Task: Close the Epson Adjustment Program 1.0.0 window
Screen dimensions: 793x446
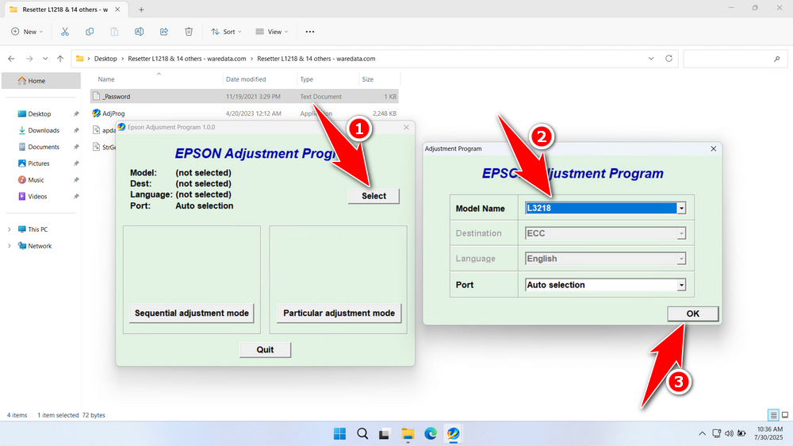Action: [406, 127]
